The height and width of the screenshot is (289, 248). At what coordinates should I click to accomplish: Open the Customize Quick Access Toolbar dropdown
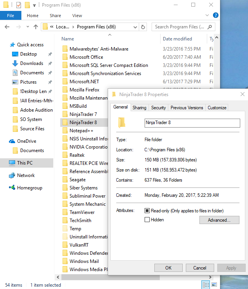click(x=35, y=5)
